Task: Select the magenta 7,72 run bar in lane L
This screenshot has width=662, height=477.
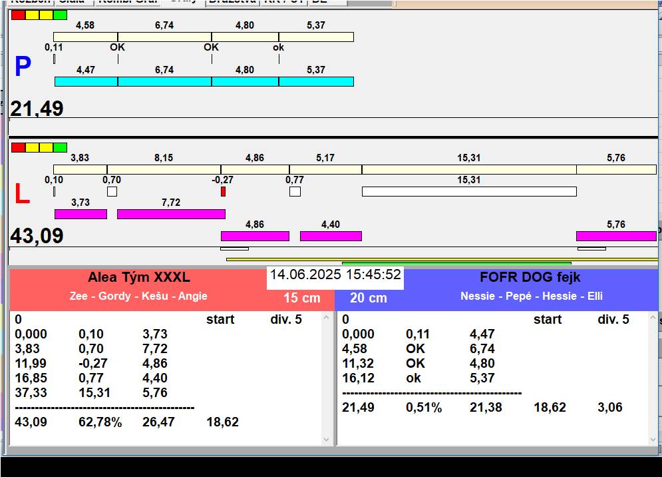Action: tap(171, 214)
